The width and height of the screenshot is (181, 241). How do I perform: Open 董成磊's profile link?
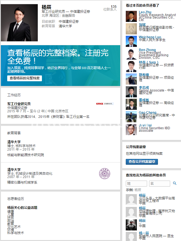[x=144, y=100]
